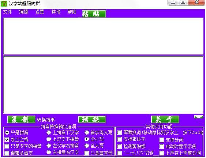Image resolution: width=206 pixels, height=158 pixels.
Task: Open the 文件 menu
Action: click(x=7, y=12)
